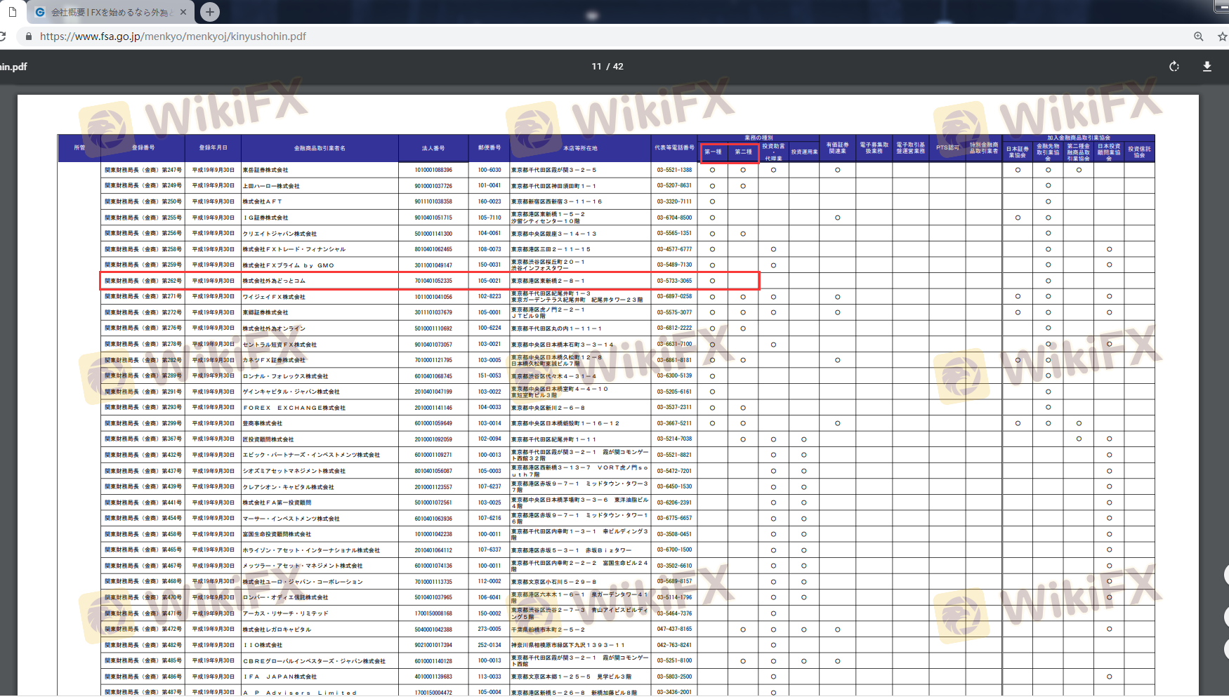The image size is (1229, 699).
Task: Click corporate number 1010001088396
Action: click(x=433, y=171)
